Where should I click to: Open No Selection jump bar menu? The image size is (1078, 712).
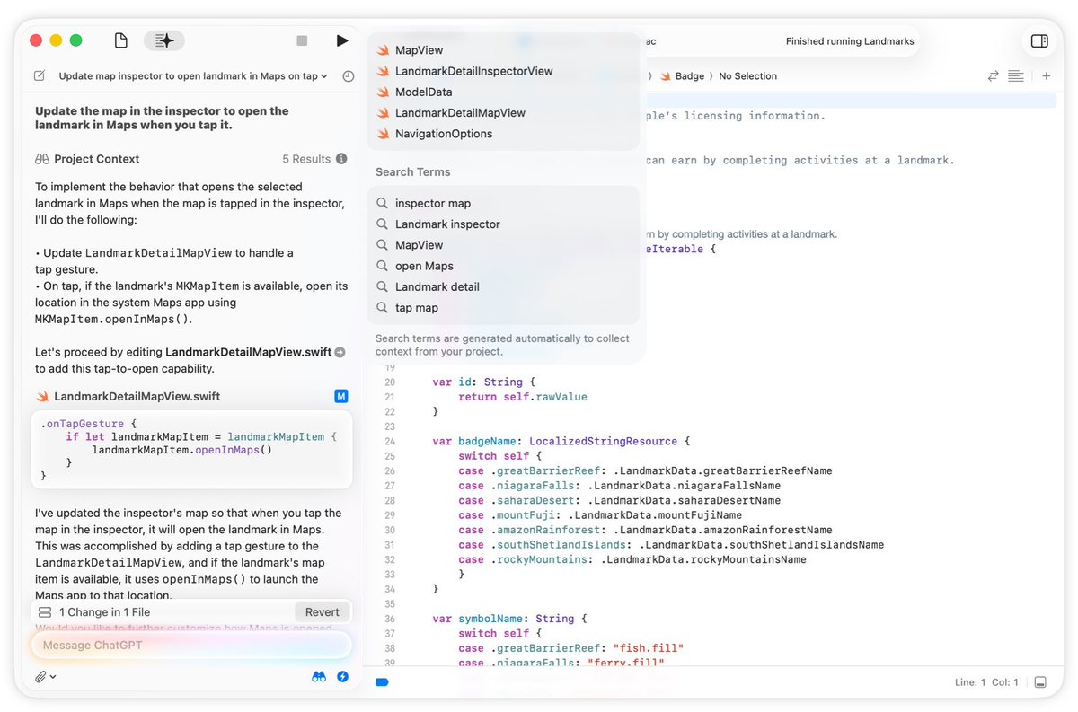point(747,76)
